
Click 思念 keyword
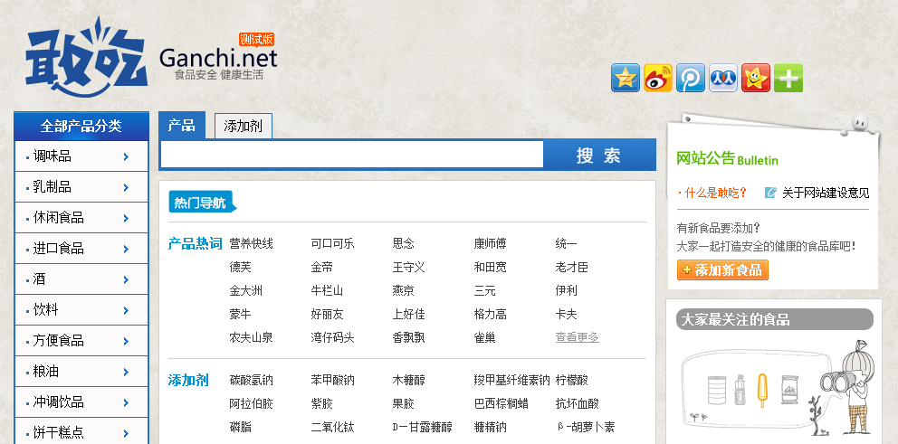pos(404,244)
